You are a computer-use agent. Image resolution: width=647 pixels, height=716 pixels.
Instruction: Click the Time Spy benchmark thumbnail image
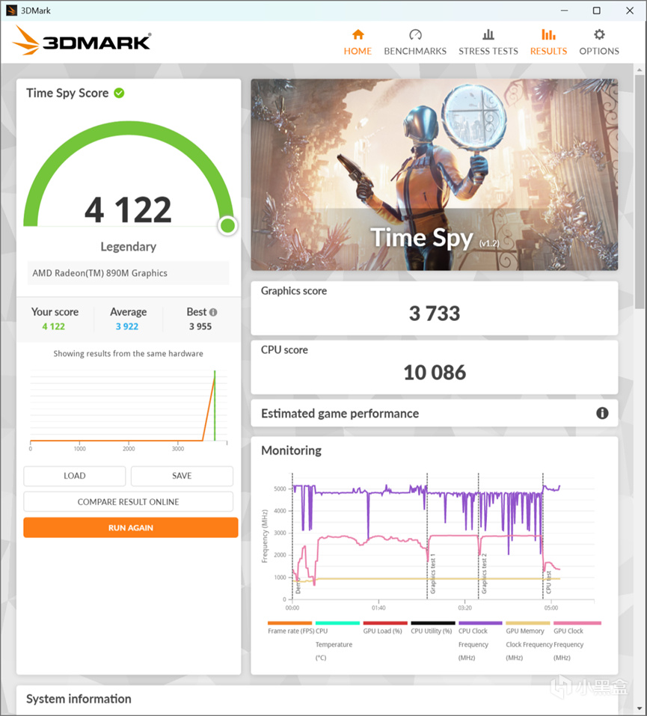(x=435, y=174)
